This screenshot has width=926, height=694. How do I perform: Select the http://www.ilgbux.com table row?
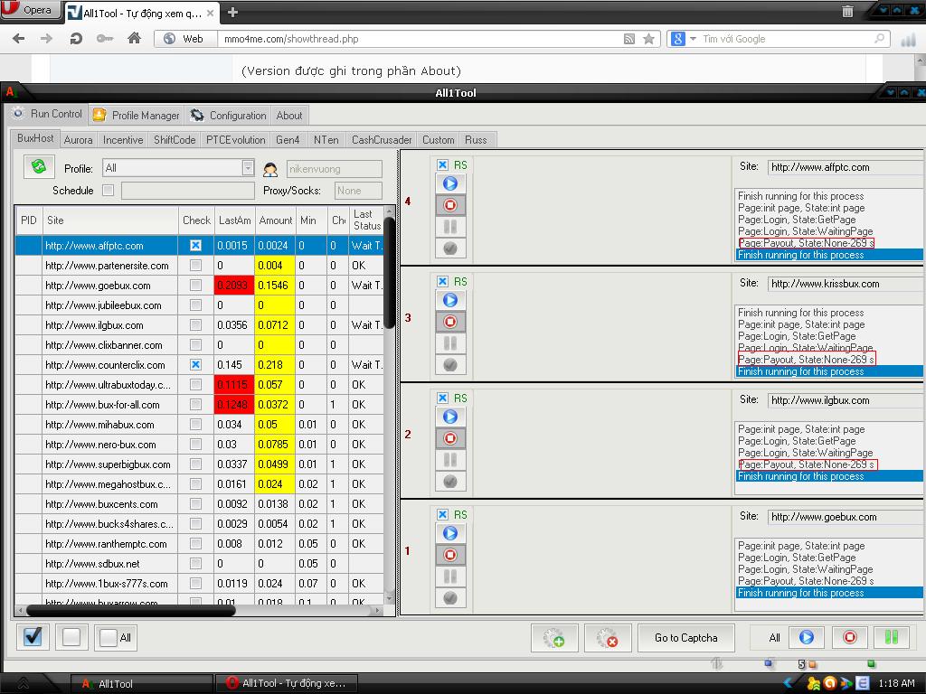[x=200, y=325]
